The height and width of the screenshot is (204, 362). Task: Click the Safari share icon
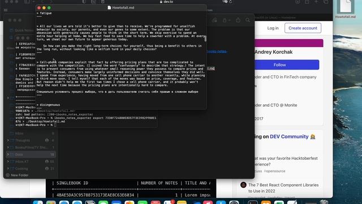[307, 2]
